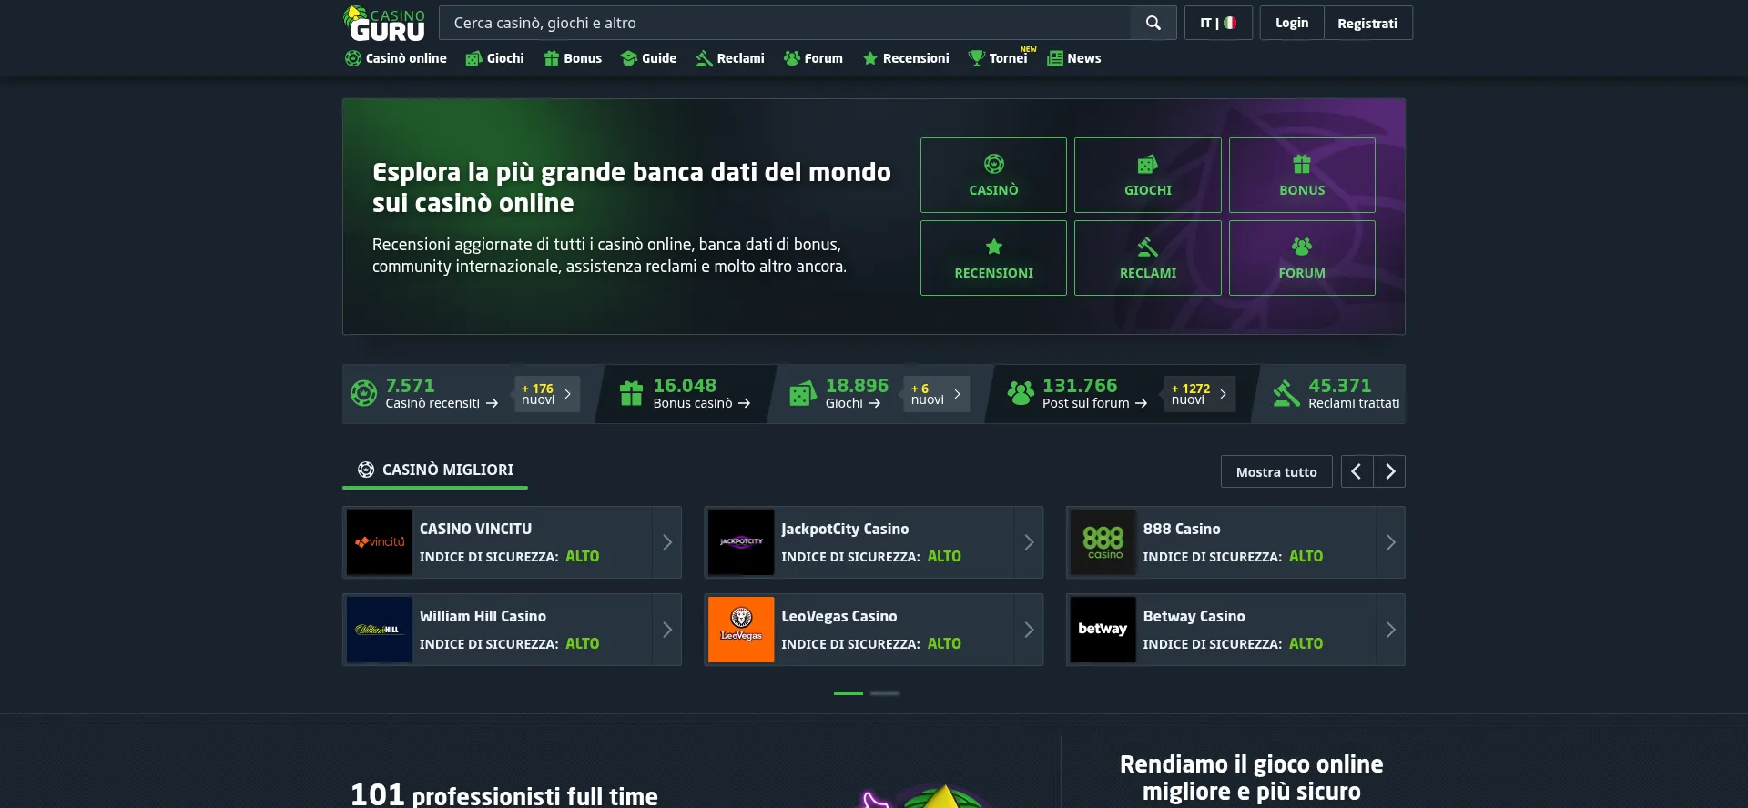Viewport: 1748px width, 808px height.
Task: Select first carousel page indicator
Action: pos(849,693)
